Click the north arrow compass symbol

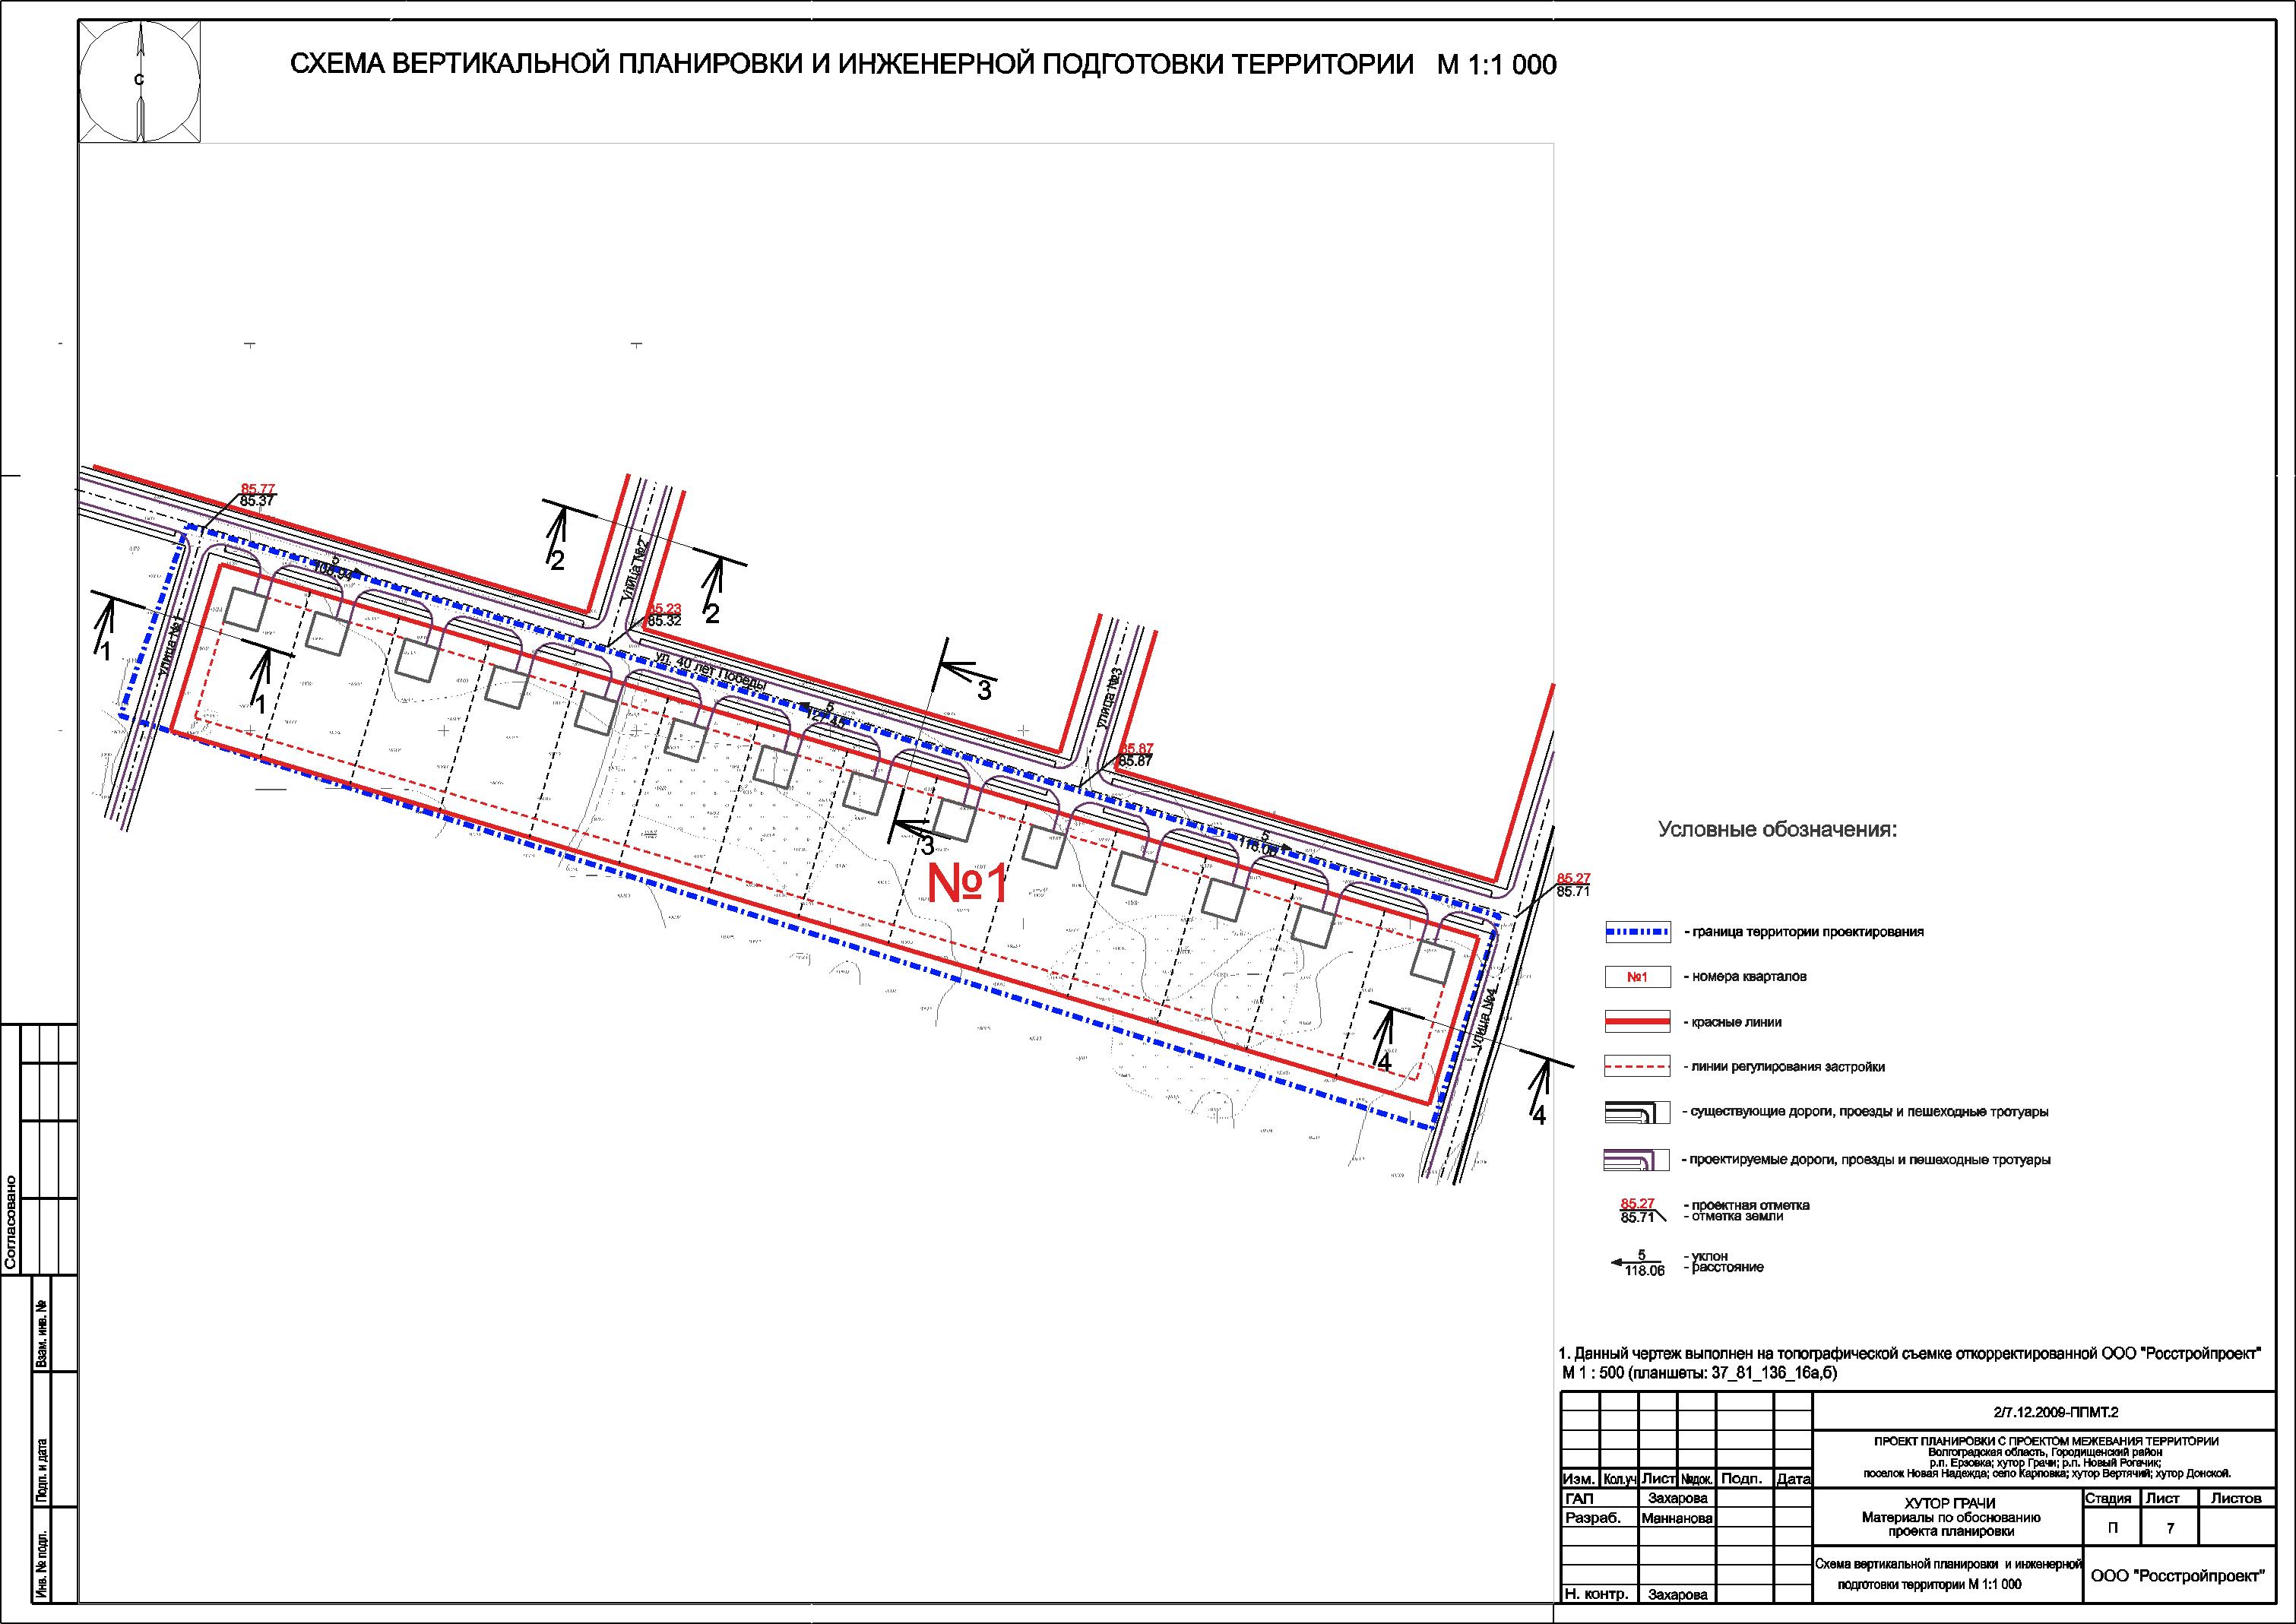140,81
